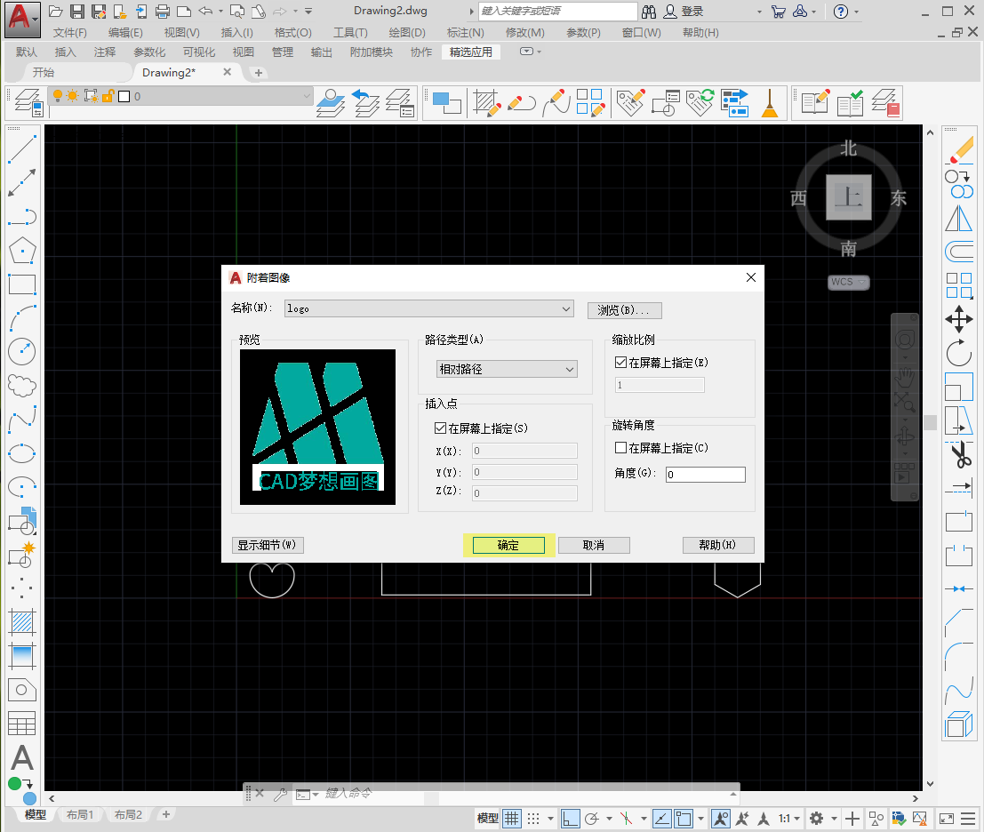The height and width of the screenshot is (832, 984).
Task: Expand the WCS coordinate dropdown
Action: (x=862, y=283)
